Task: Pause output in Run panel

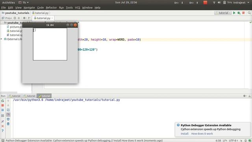Action: (3, 110)
